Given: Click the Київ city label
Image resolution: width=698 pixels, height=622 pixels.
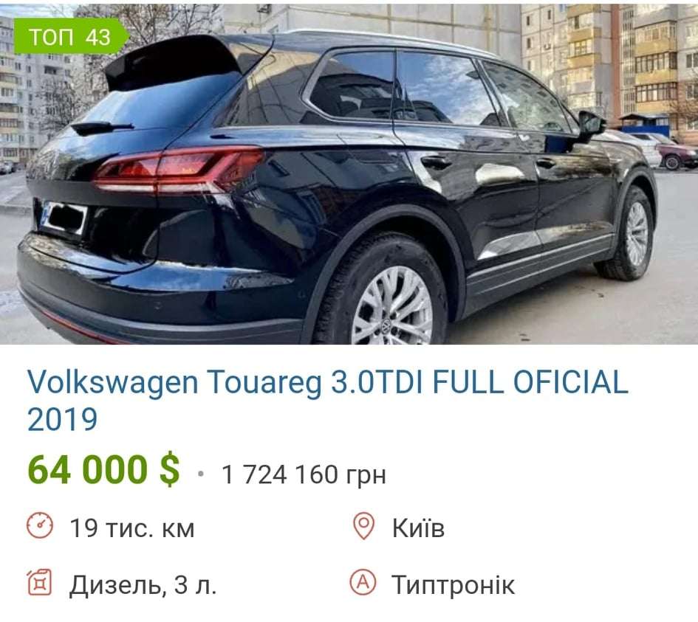Looking at the screenshot, I should coord(418,528).
